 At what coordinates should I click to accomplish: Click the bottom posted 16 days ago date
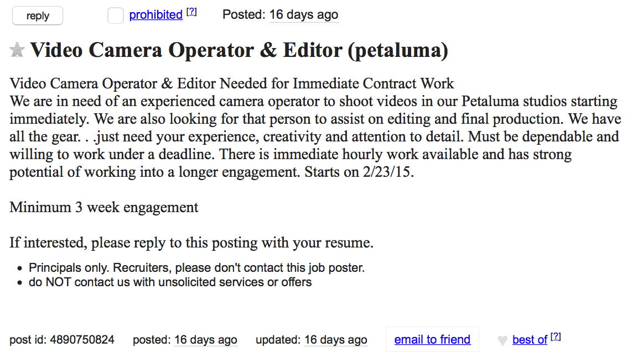pos(205,340)
